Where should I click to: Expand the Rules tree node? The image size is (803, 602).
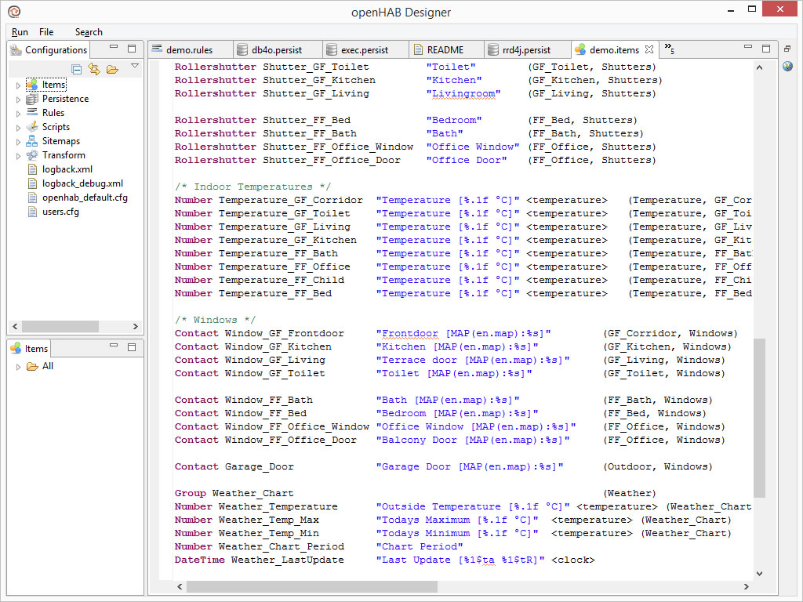coord(18,114)
